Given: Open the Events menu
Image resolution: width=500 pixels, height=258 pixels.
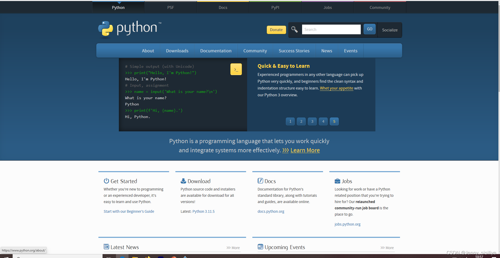Looking at the screenshot, I should (x=351, y=51).
